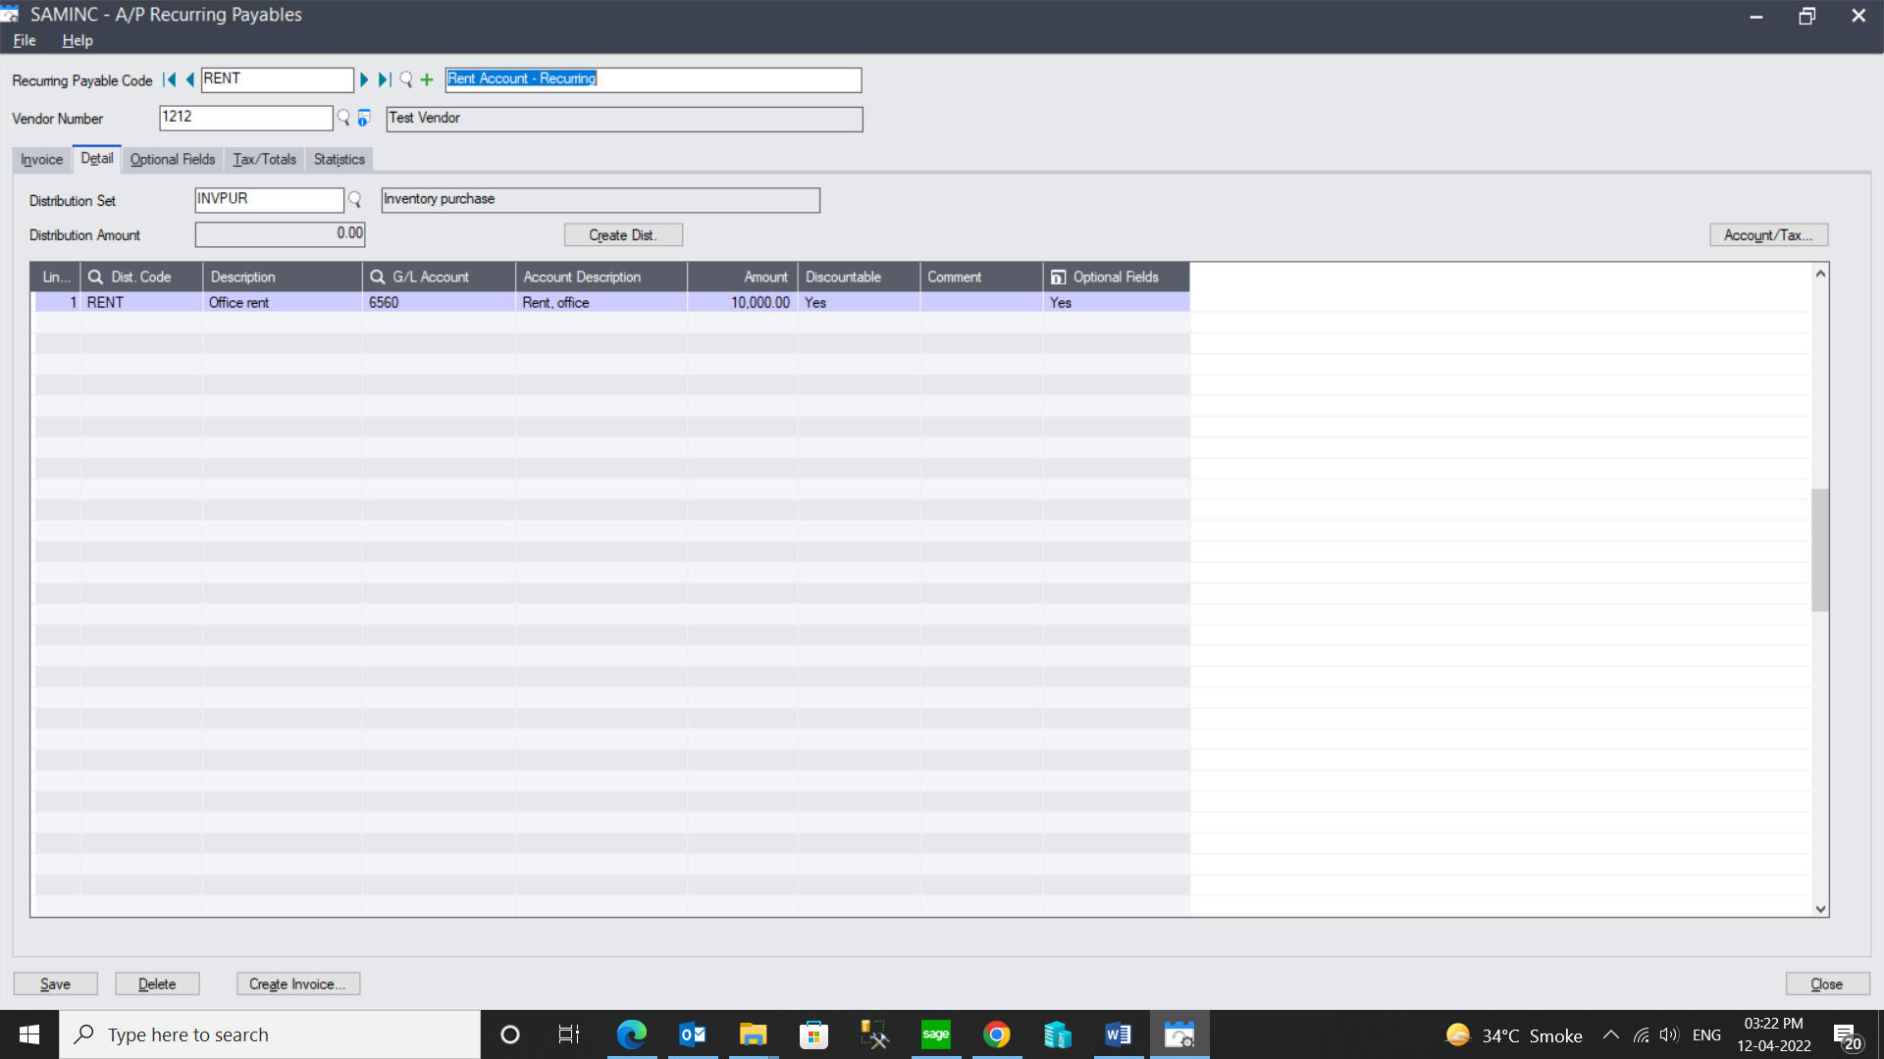Create a new recurring payable with the plus icon

(x=427, y=79)
